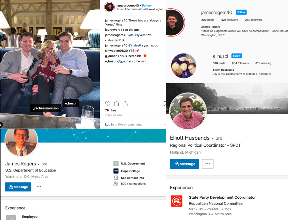The image size is (288, 220).
Task: View e_husbi's 811 following
Action: click(x=263, y=63)
